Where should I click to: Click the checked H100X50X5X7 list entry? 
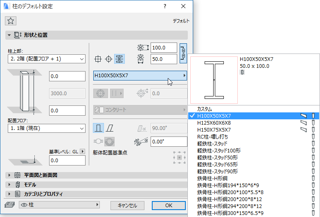tap(254, 116)
